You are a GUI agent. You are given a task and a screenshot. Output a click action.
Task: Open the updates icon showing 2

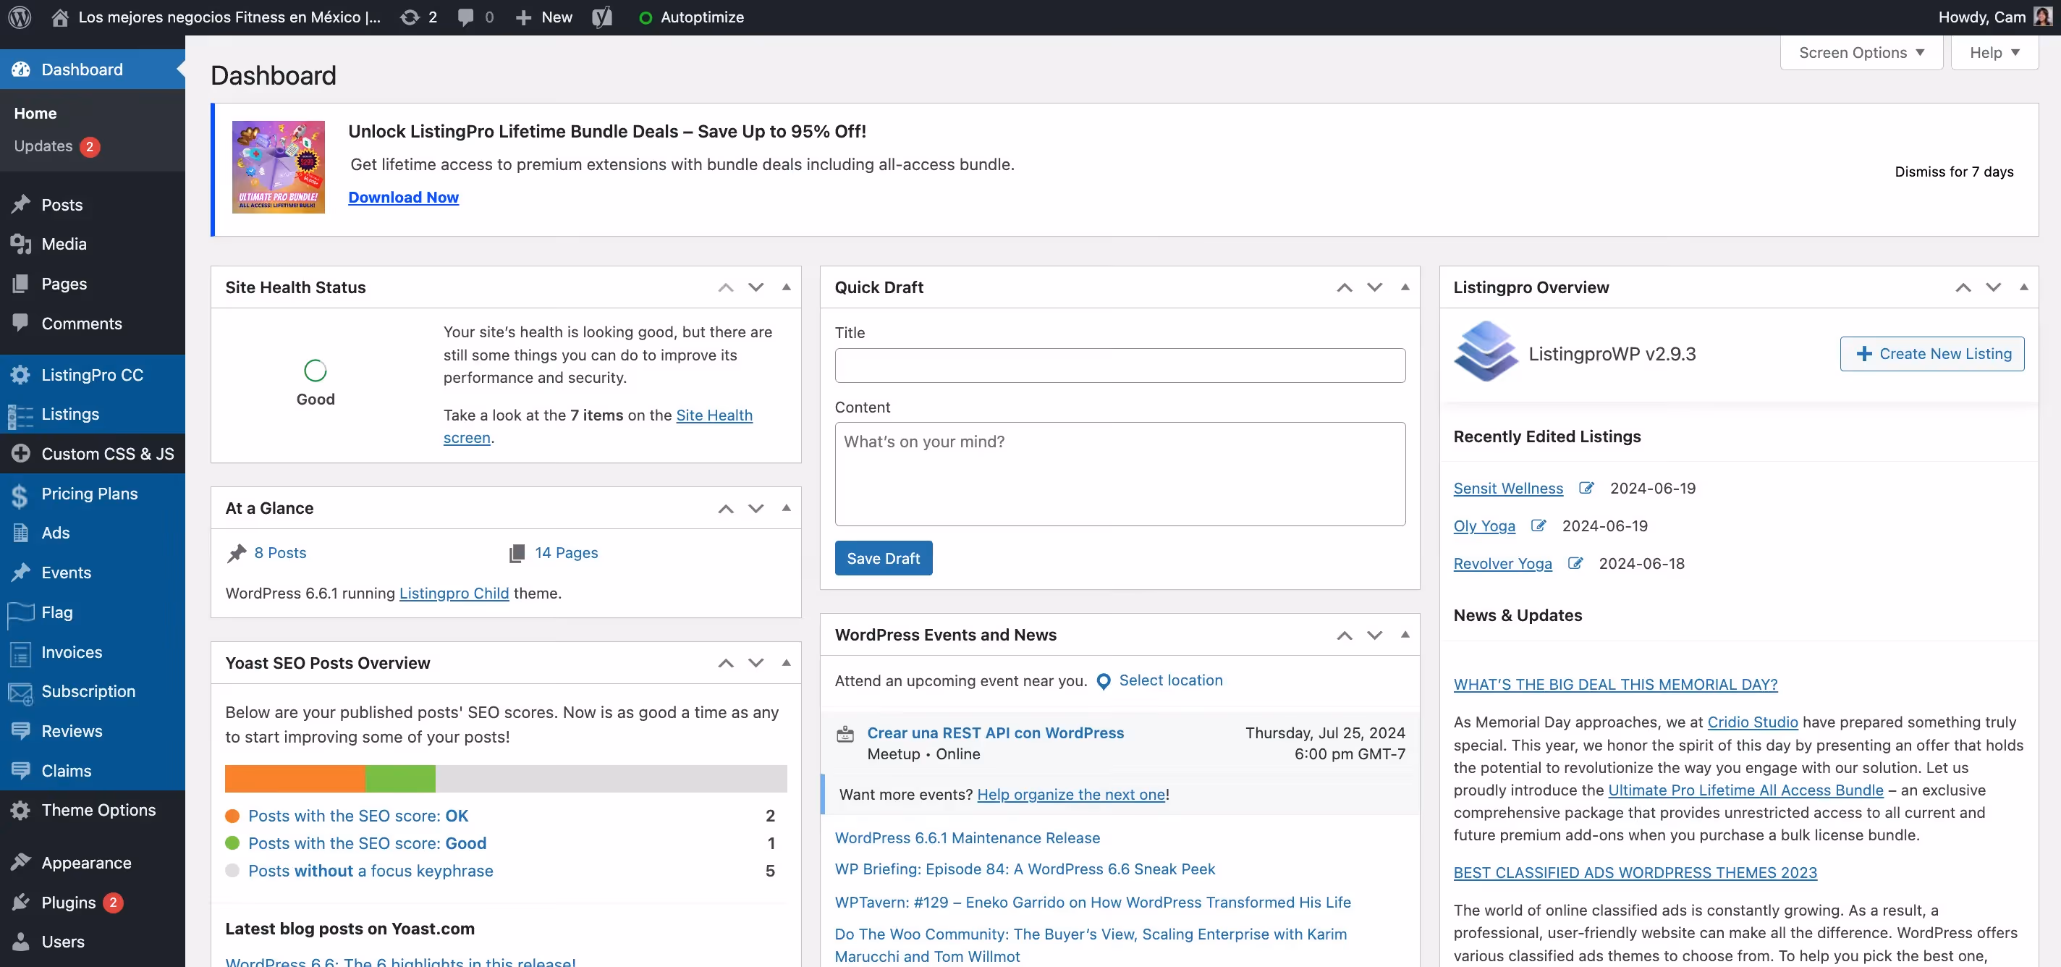click(x=418, y=17)
